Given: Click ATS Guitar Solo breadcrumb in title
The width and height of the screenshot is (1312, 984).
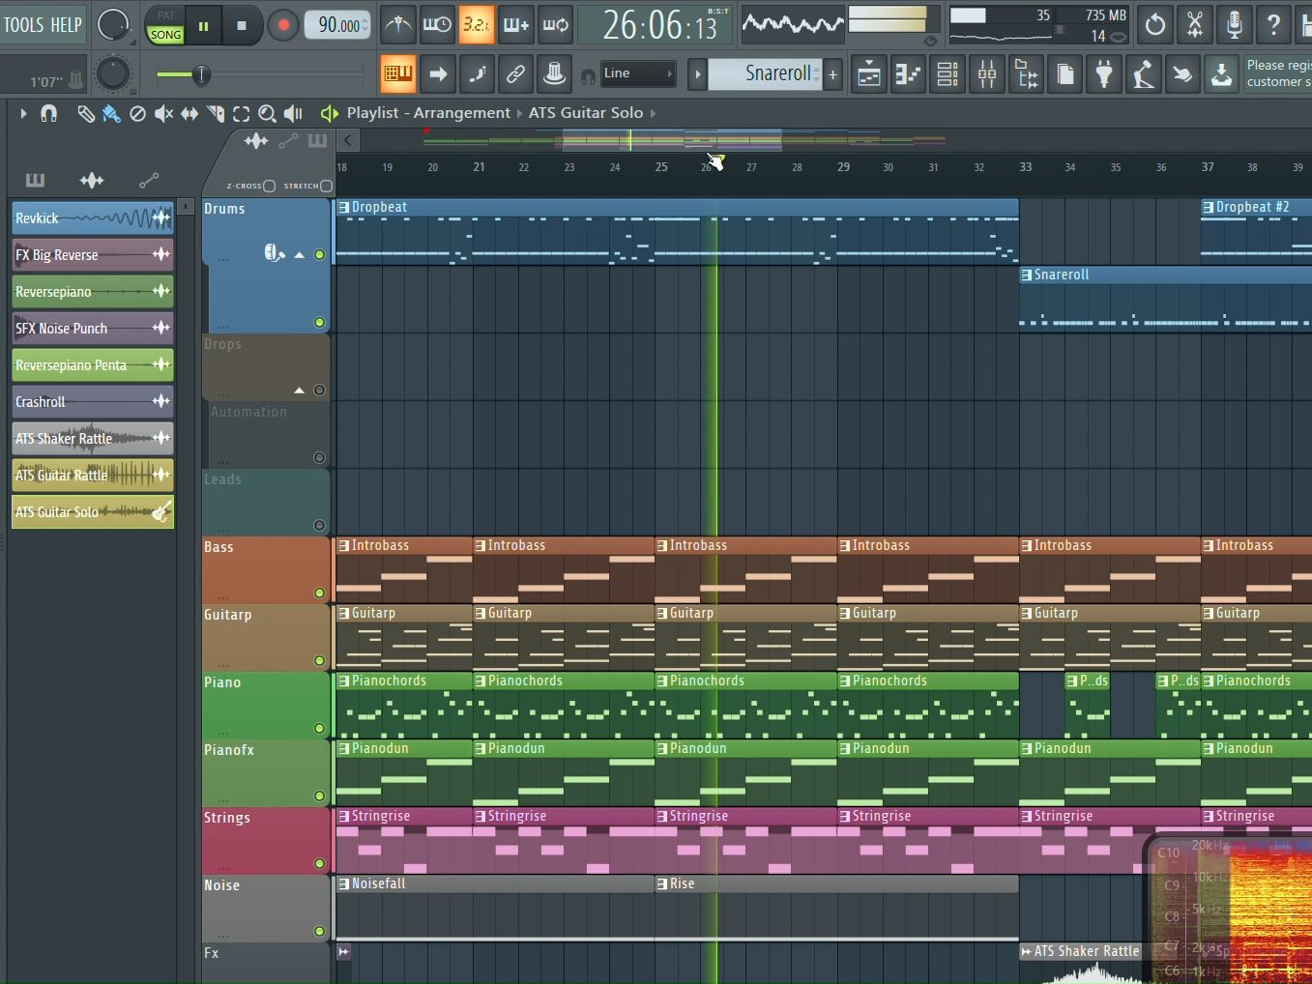Looking at the screenshot, I should tap(585, 113).
